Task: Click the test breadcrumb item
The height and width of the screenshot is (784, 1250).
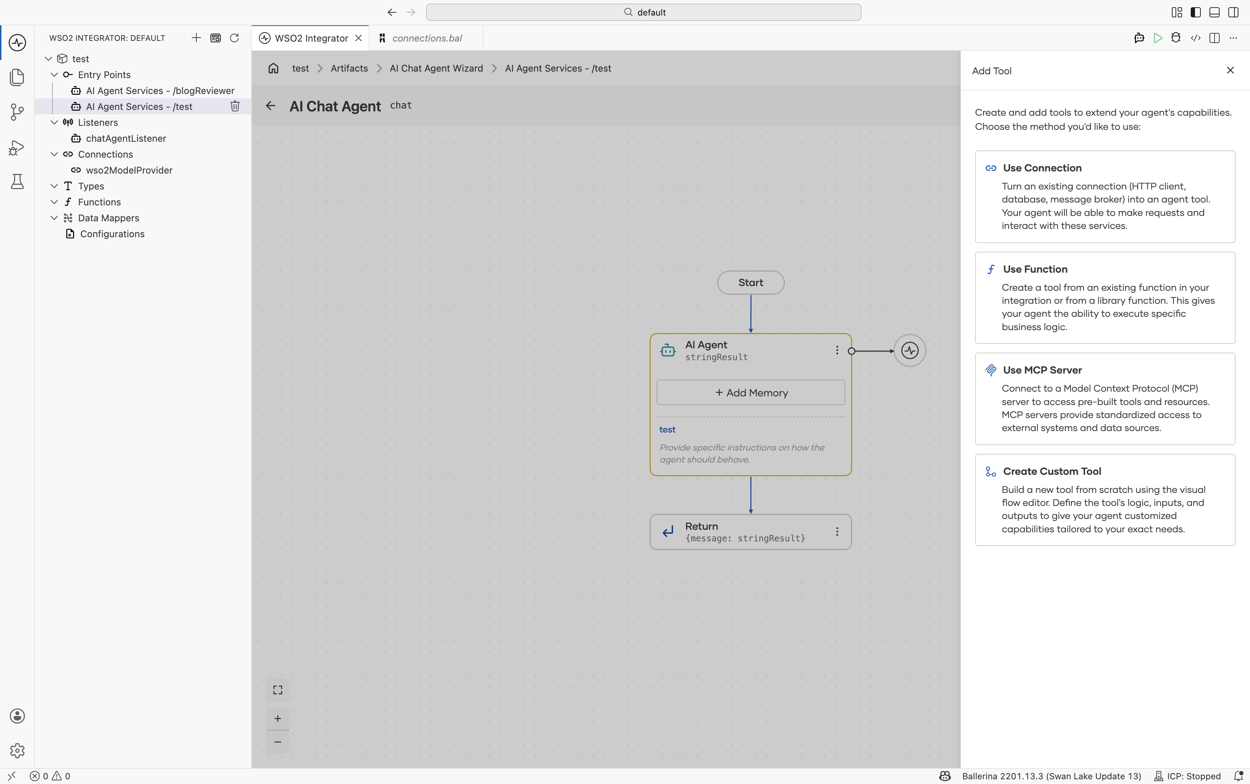Action: pyautogui.click(x=300, y=68)
